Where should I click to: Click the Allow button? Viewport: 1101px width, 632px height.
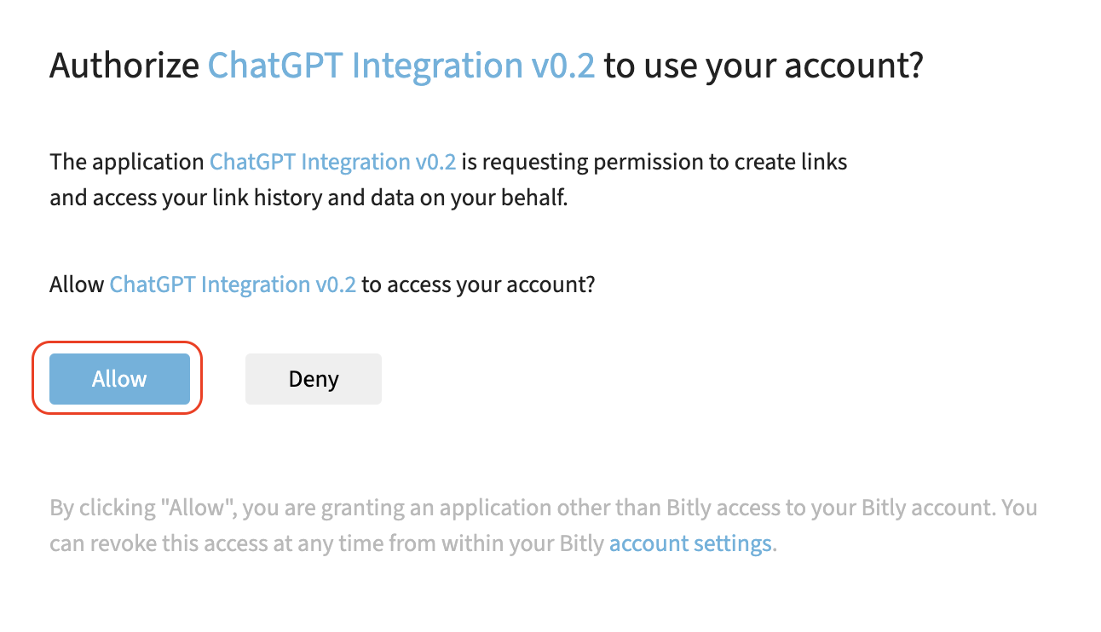tap(119, 379)
